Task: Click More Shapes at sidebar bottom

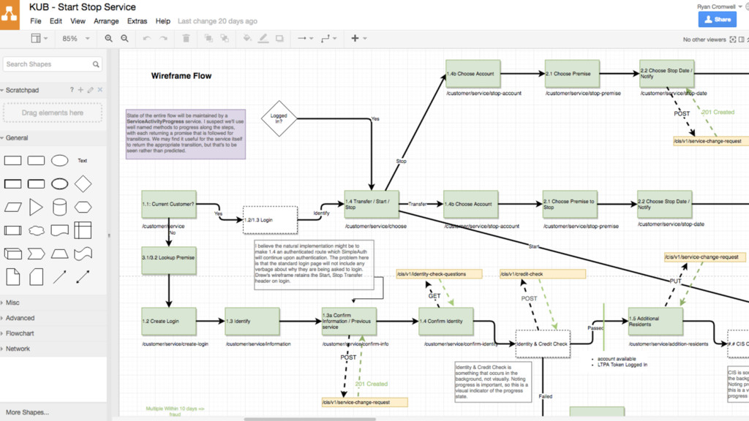Action: click(x=27, y=412)
